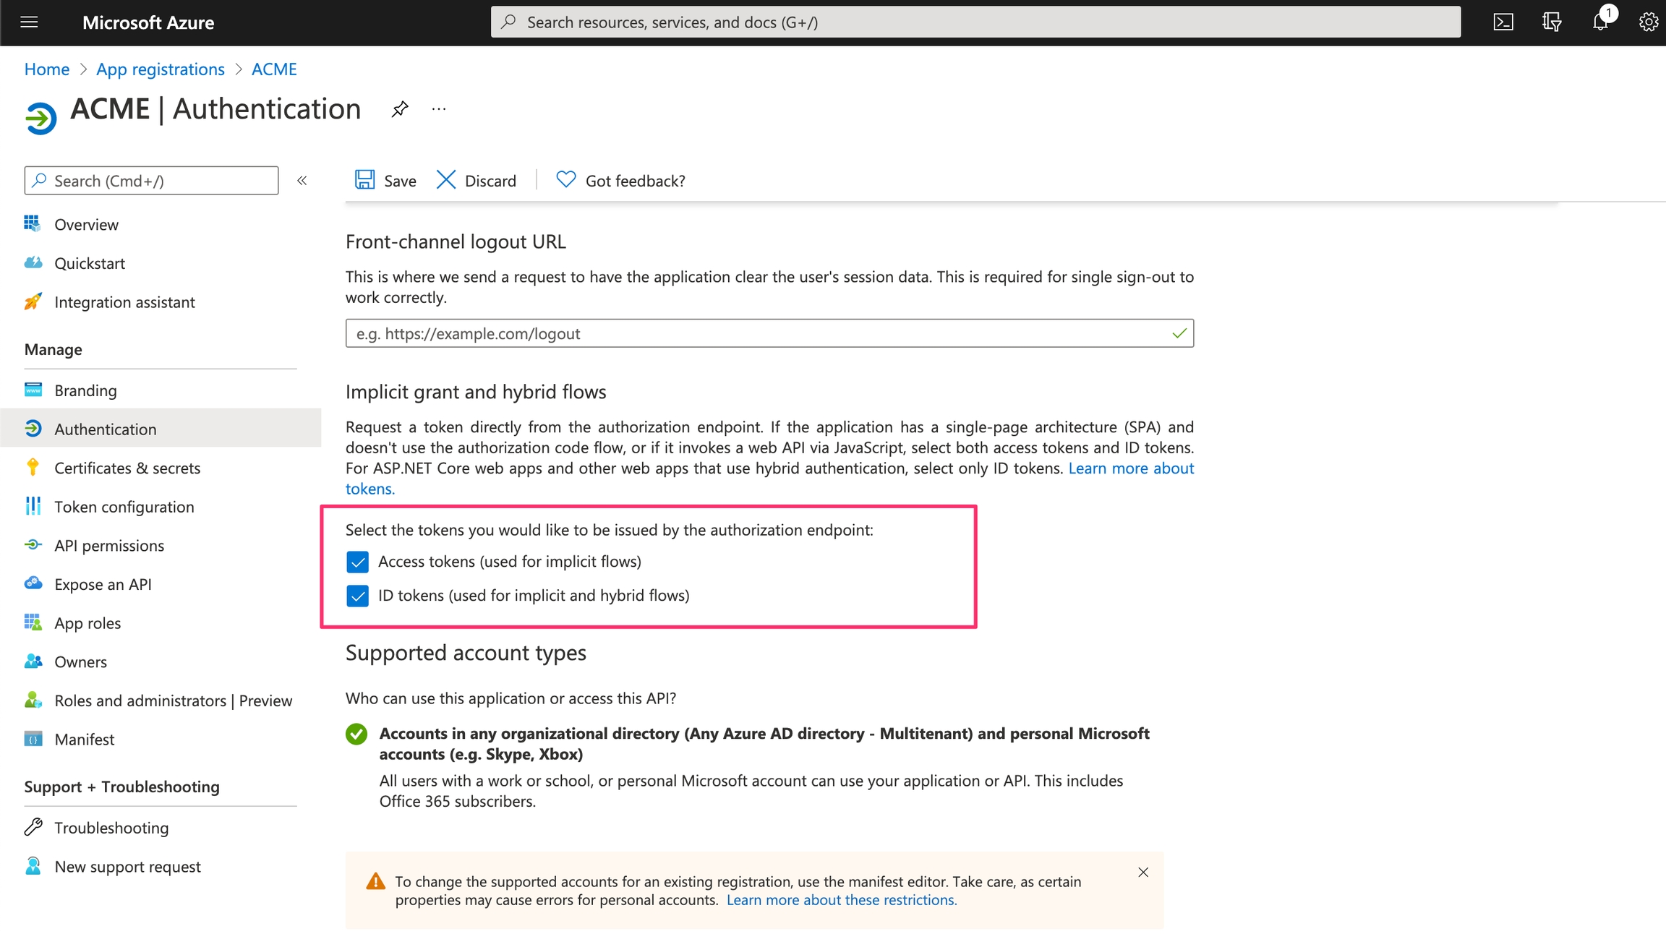Open the Manifest menu item
1666x934 pixels.
click(84, 740)
